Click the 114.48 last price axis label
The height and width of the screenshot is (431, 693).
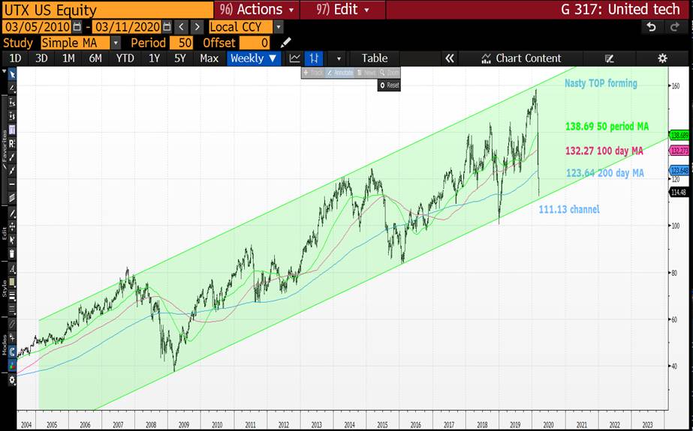[679, 192]
